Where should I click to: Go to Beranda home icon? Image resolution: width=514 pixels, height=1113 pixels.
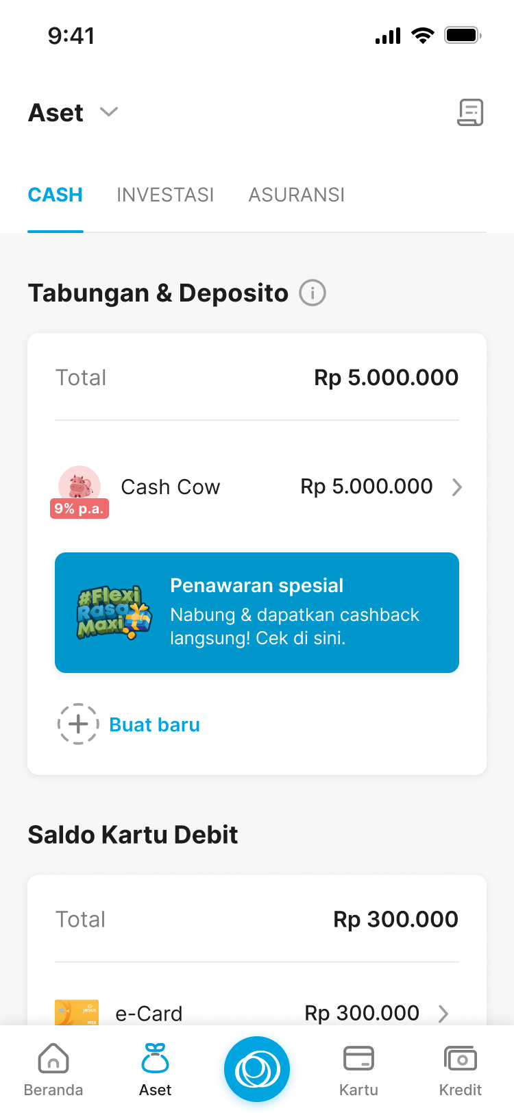[x=53, y=1058]
